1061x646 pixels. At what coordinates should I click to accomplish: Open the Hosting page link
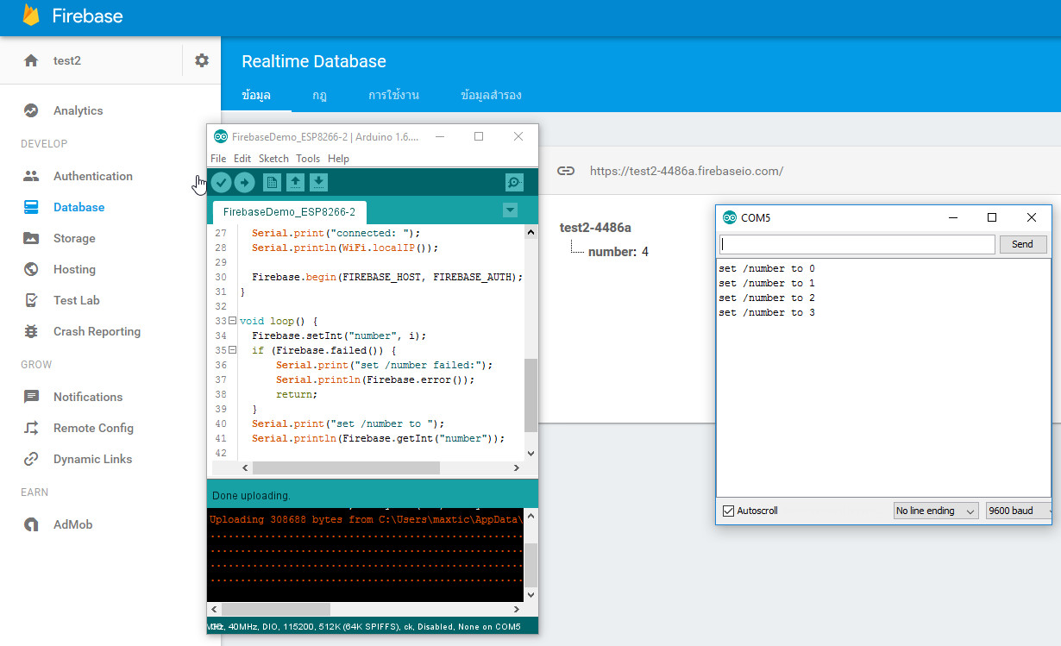[x=74, y=269]
